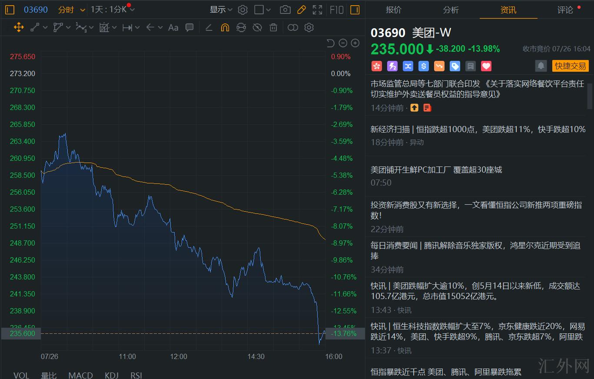Screen dimensions: 594x379
Task: Add to favorites with heart icon
Action: point(486,66)
